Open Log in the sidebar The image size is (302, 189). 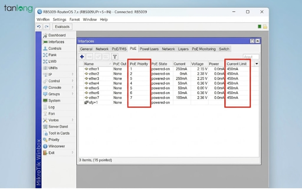(51, 107)
